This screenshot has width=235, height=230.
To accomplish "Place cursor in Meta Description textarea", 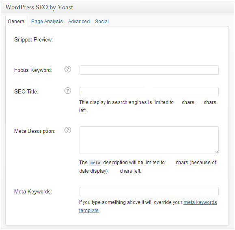I will [x=149, y=140].
